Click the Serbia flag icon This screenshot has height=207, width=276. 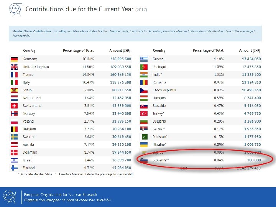coord(144,129)
